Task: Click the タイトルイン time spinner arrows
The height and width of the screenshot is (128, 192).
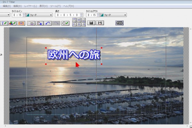Action: click(x=24, y=15)
